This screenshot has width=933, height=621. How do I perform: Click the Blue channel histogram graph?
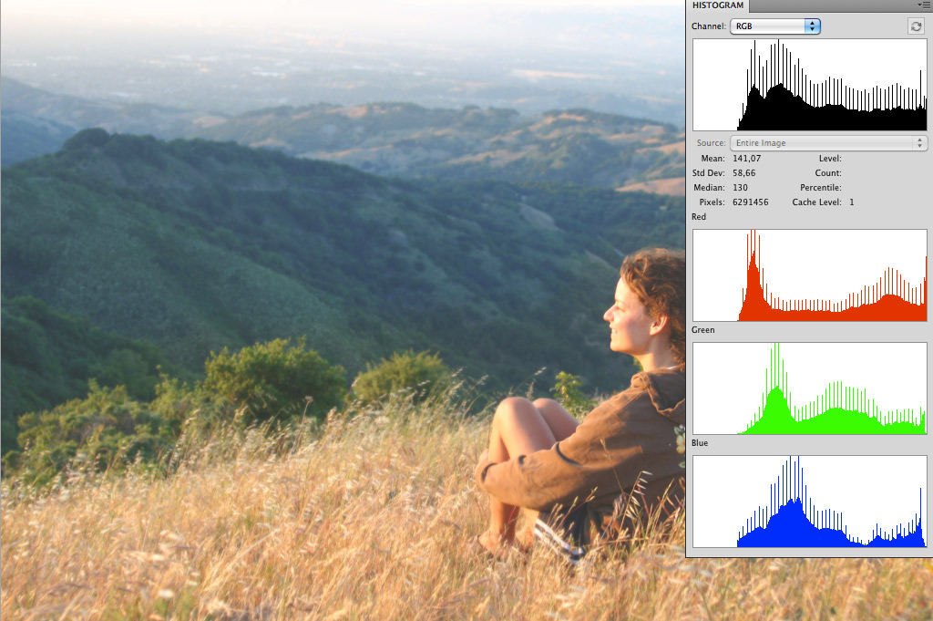810,502
